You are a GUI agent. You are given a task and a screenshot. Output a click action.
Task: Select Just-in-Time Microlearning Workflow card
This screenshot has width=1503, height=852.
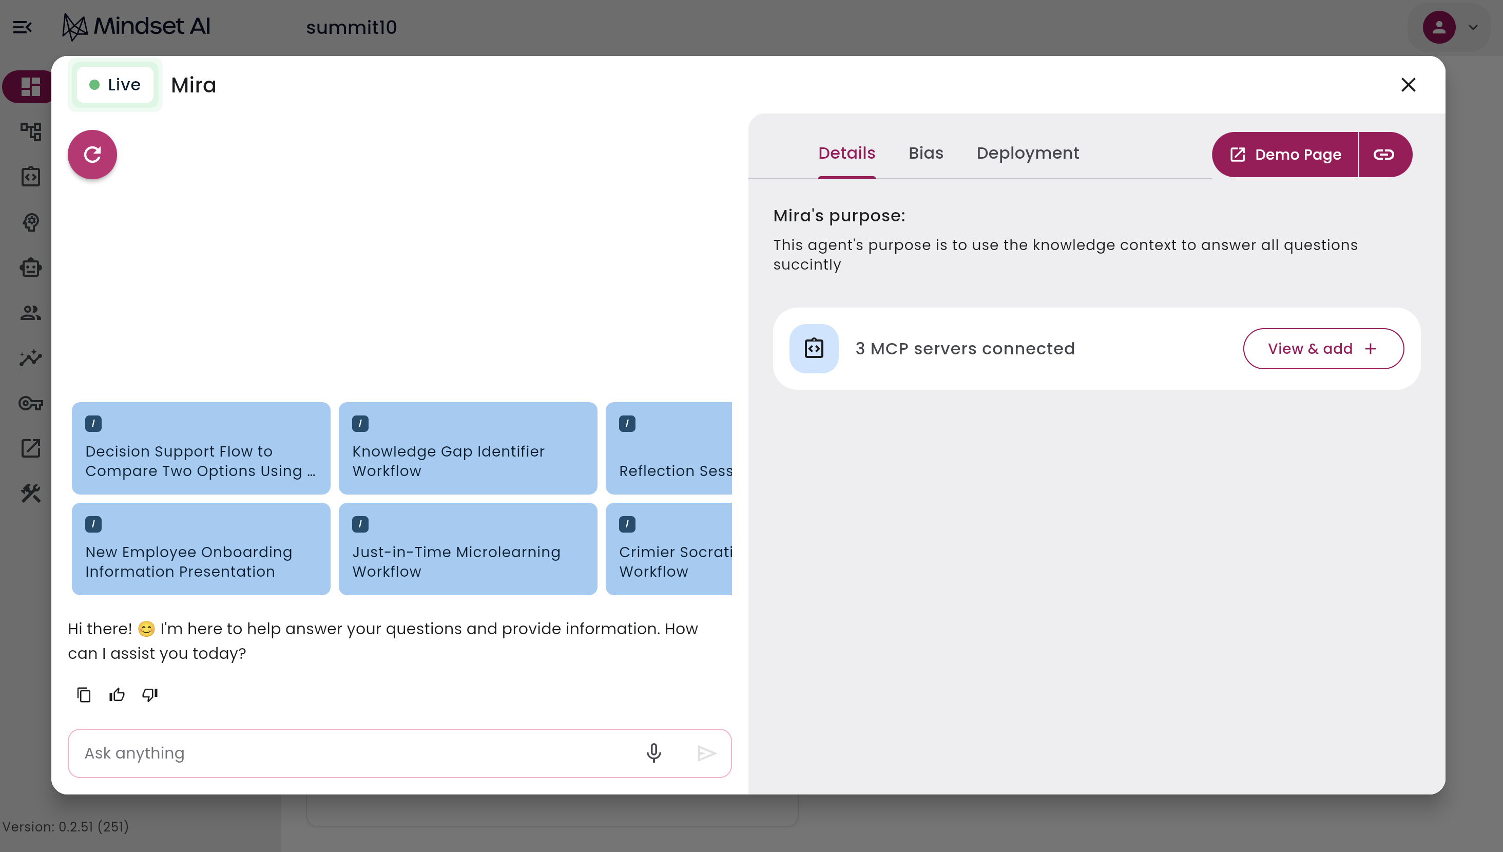coord(468,549)
